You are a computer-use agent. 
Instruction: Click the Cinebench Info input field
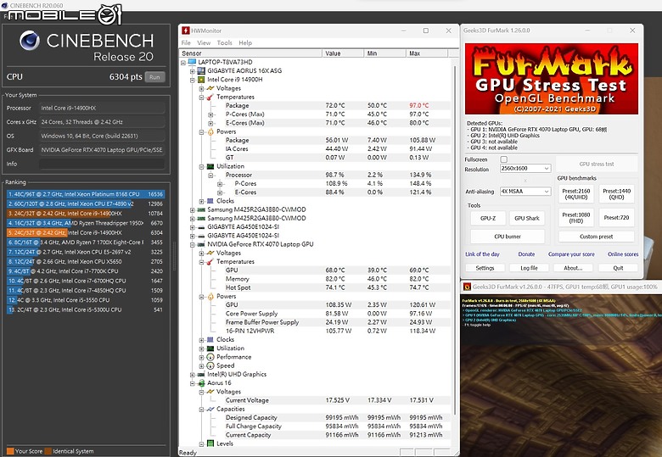point(102,164)
